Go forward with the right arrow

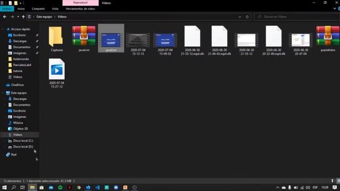point(12,16)
